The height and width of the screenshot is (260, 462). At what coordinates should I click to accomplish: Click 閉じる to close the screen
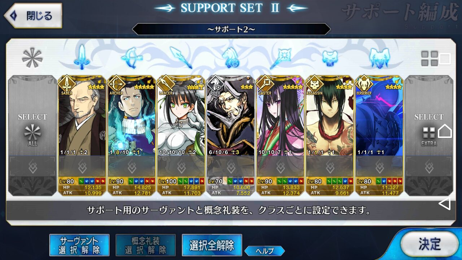pyautogui.click(x=33, y=16)
